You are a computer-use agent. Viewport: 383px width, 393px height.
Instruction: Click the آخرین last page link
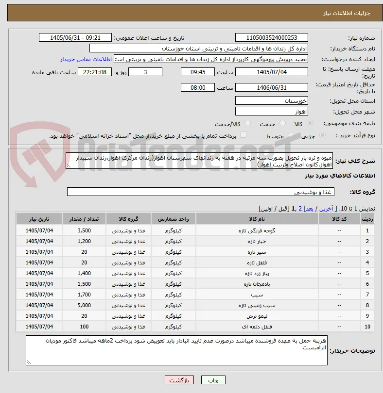coord(326,209)
